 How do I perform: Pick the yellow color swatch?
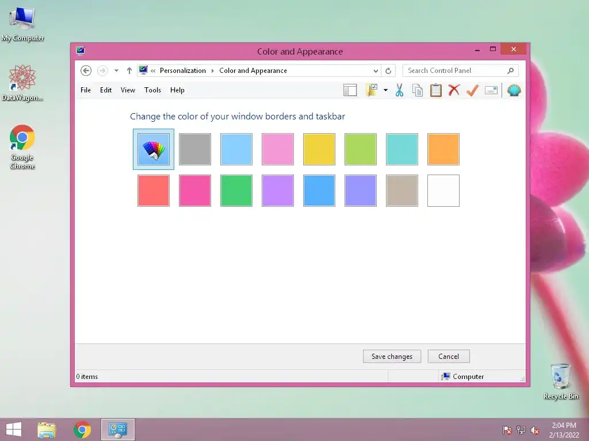click(x=319, y=149)
